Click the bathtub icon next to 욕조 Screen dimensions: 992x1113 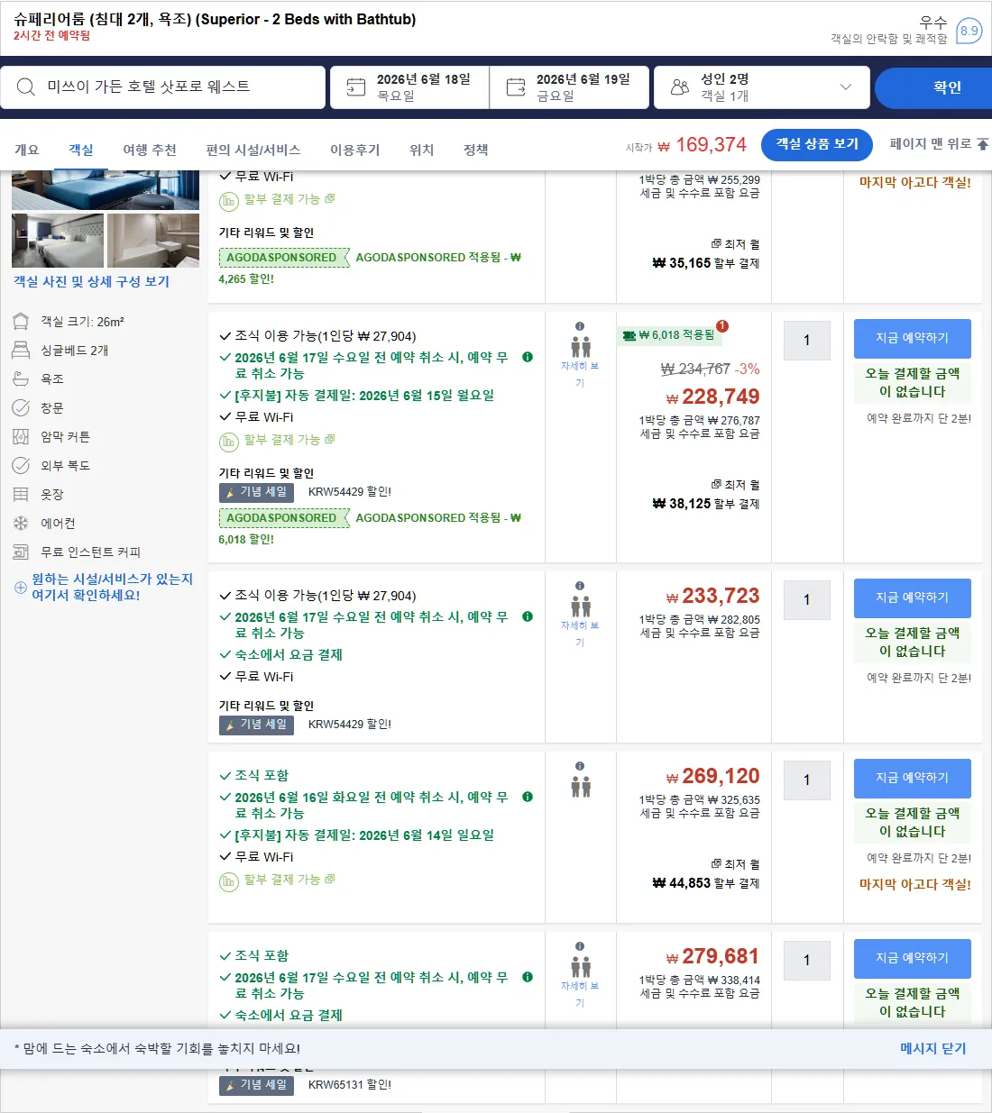coord(21,379)
